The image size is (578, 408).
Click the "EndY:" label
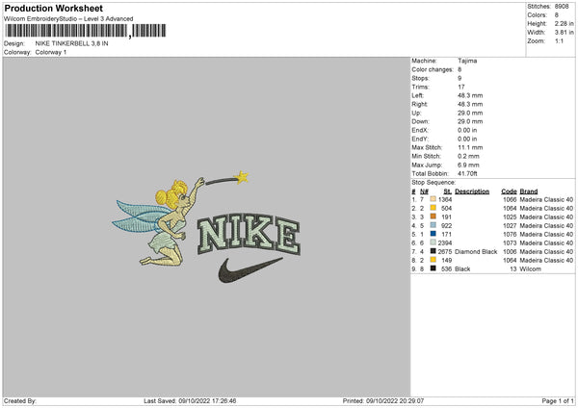click(420, 139)
